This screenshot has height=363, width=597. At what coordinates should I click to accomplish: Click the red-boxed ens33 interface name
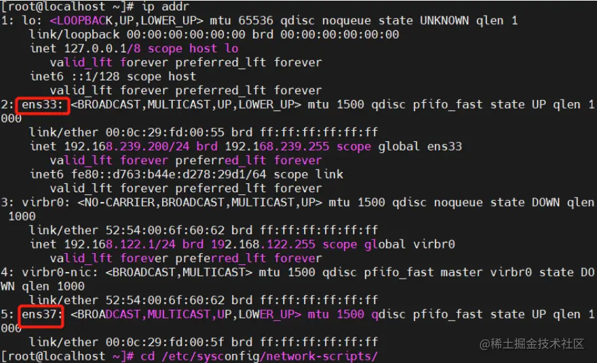coord(43,105)
